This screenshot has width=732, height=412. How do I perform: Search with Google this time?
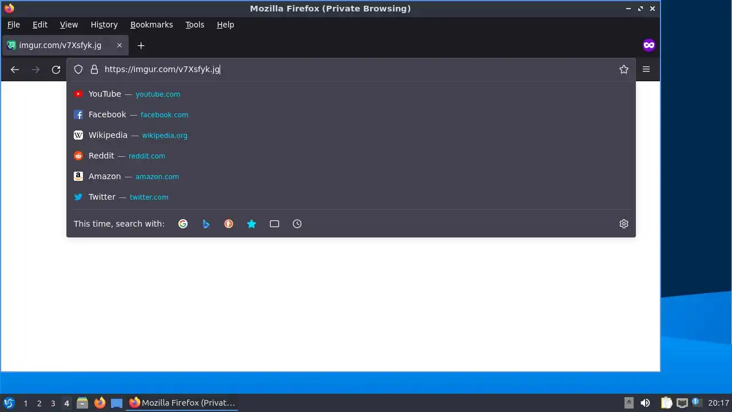[x=183, y=224]
